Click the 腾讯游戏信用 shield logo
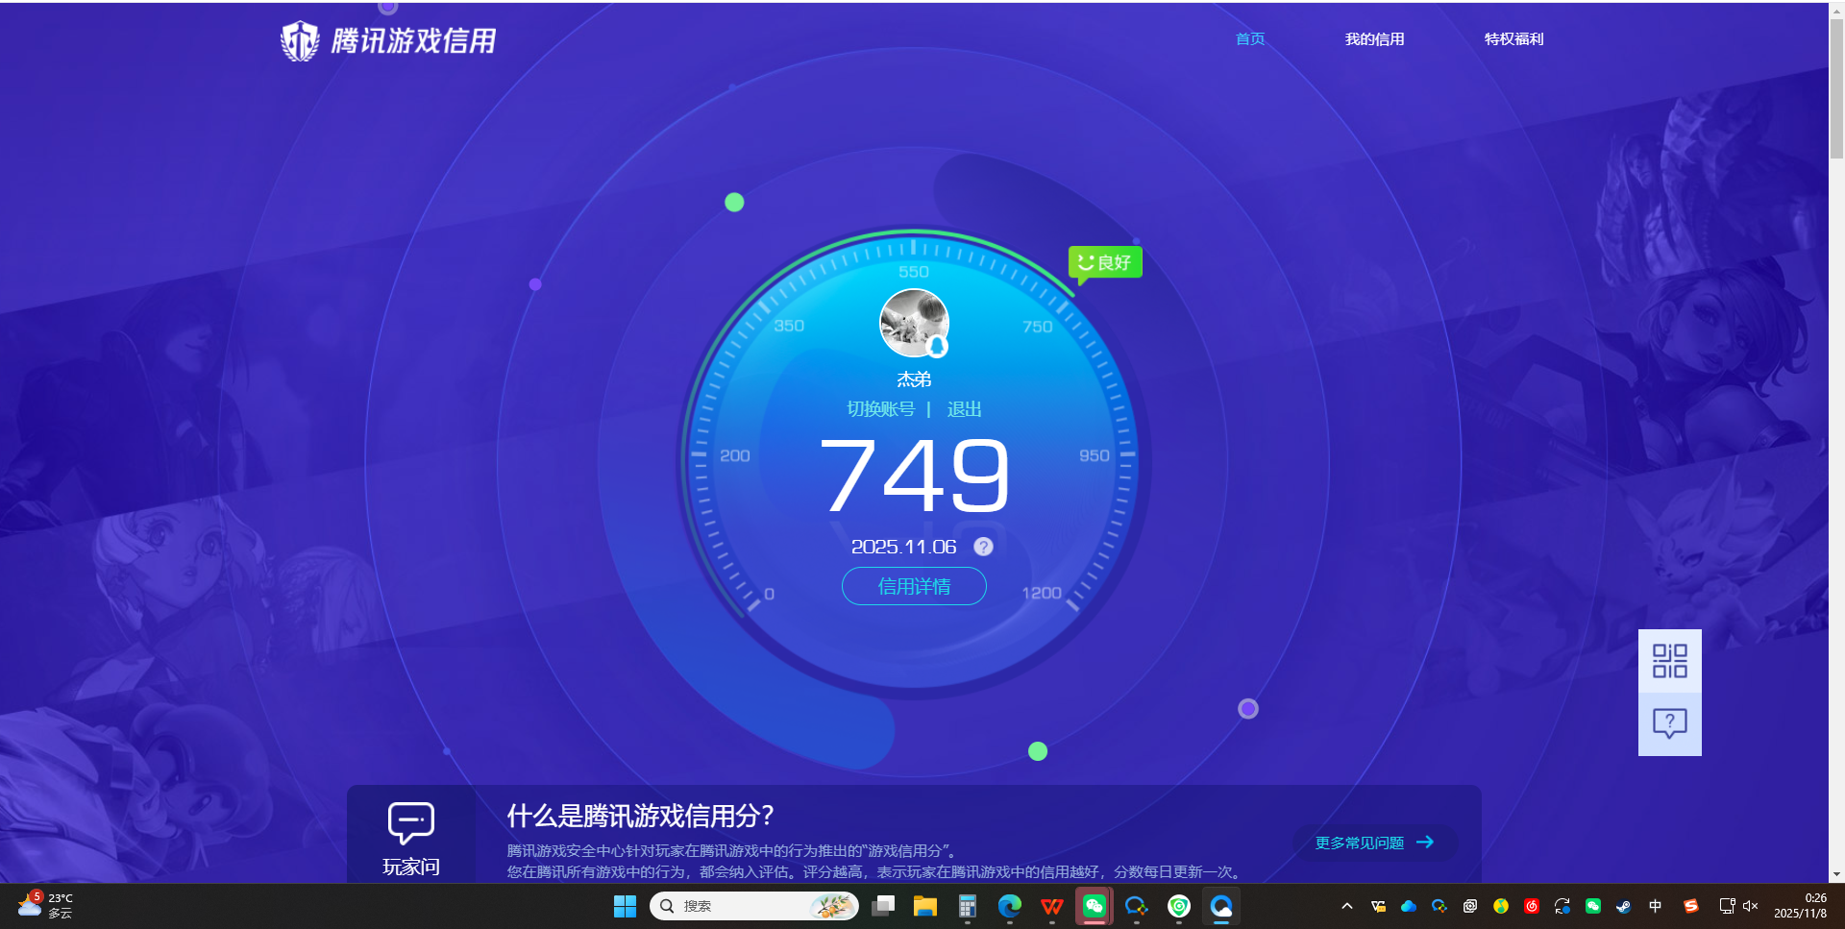The image size is (1845, 929). pyautogui.click(x=299, y=40)
